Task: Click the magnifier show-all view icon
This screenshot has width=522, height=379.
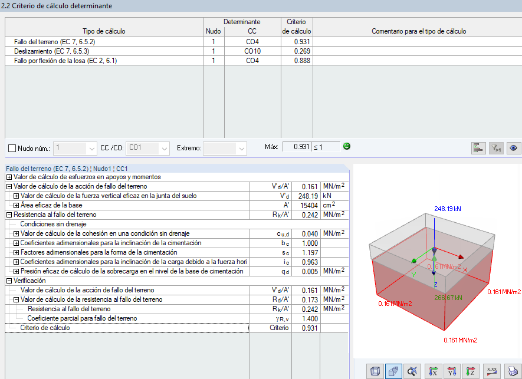Action: click(x=412, y=371)
